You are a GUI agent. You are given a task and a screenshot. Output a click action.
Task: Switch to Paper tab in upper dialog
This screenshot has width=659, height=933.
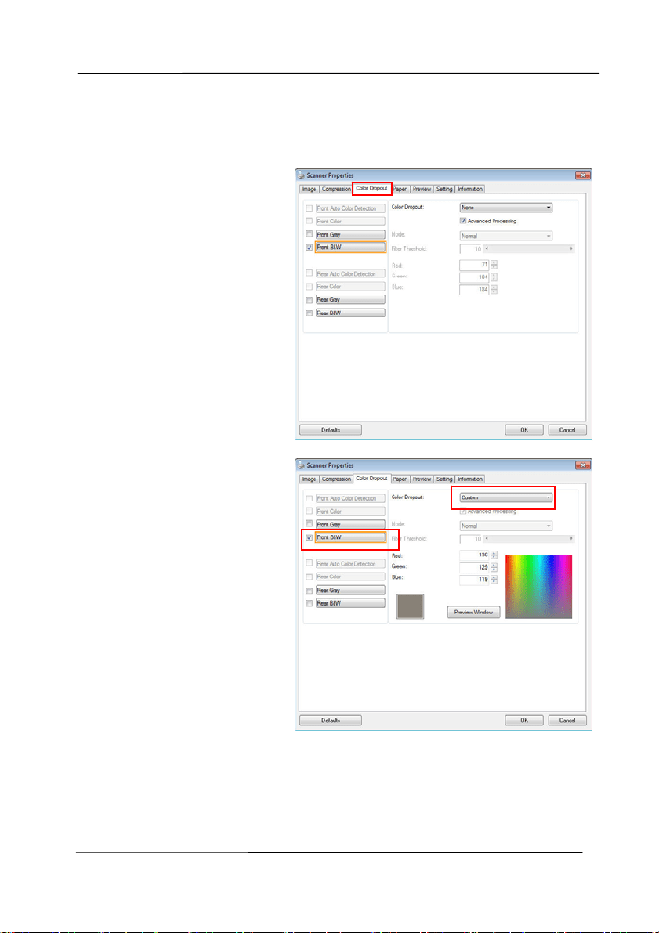[x=400, y=190]
